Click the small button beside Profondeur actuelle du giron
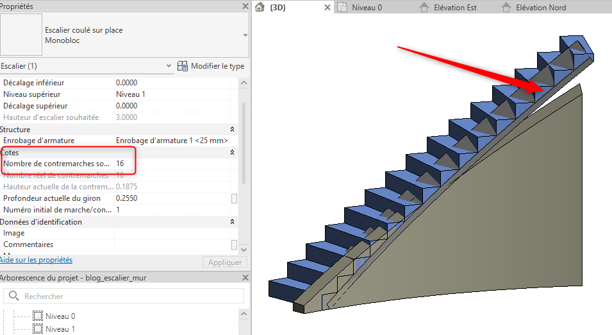The width and height of the screenshot is (612, 335). 234,198
